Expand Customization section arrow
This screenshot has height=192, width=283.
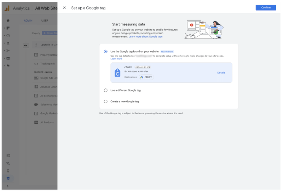[x=4, y=28]
